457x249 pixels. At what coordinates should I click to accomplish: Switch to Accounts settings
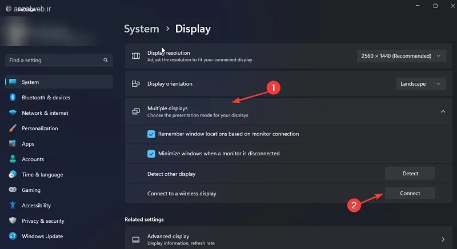pyautogui.click(x=59, y=159)
